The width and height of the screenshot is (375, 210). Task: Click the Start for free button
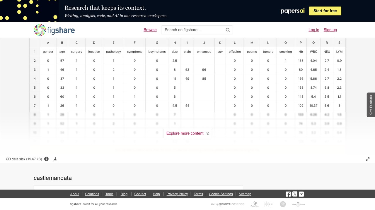tap(325, 11)
